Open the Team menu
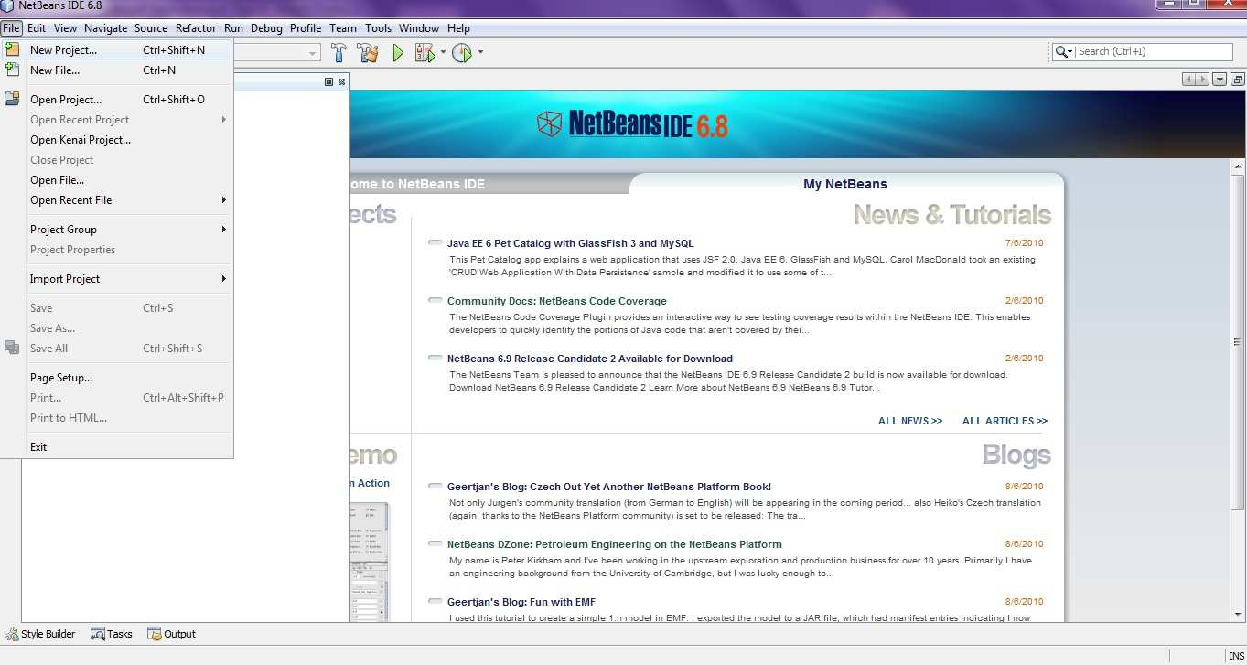 pos(343,28)
